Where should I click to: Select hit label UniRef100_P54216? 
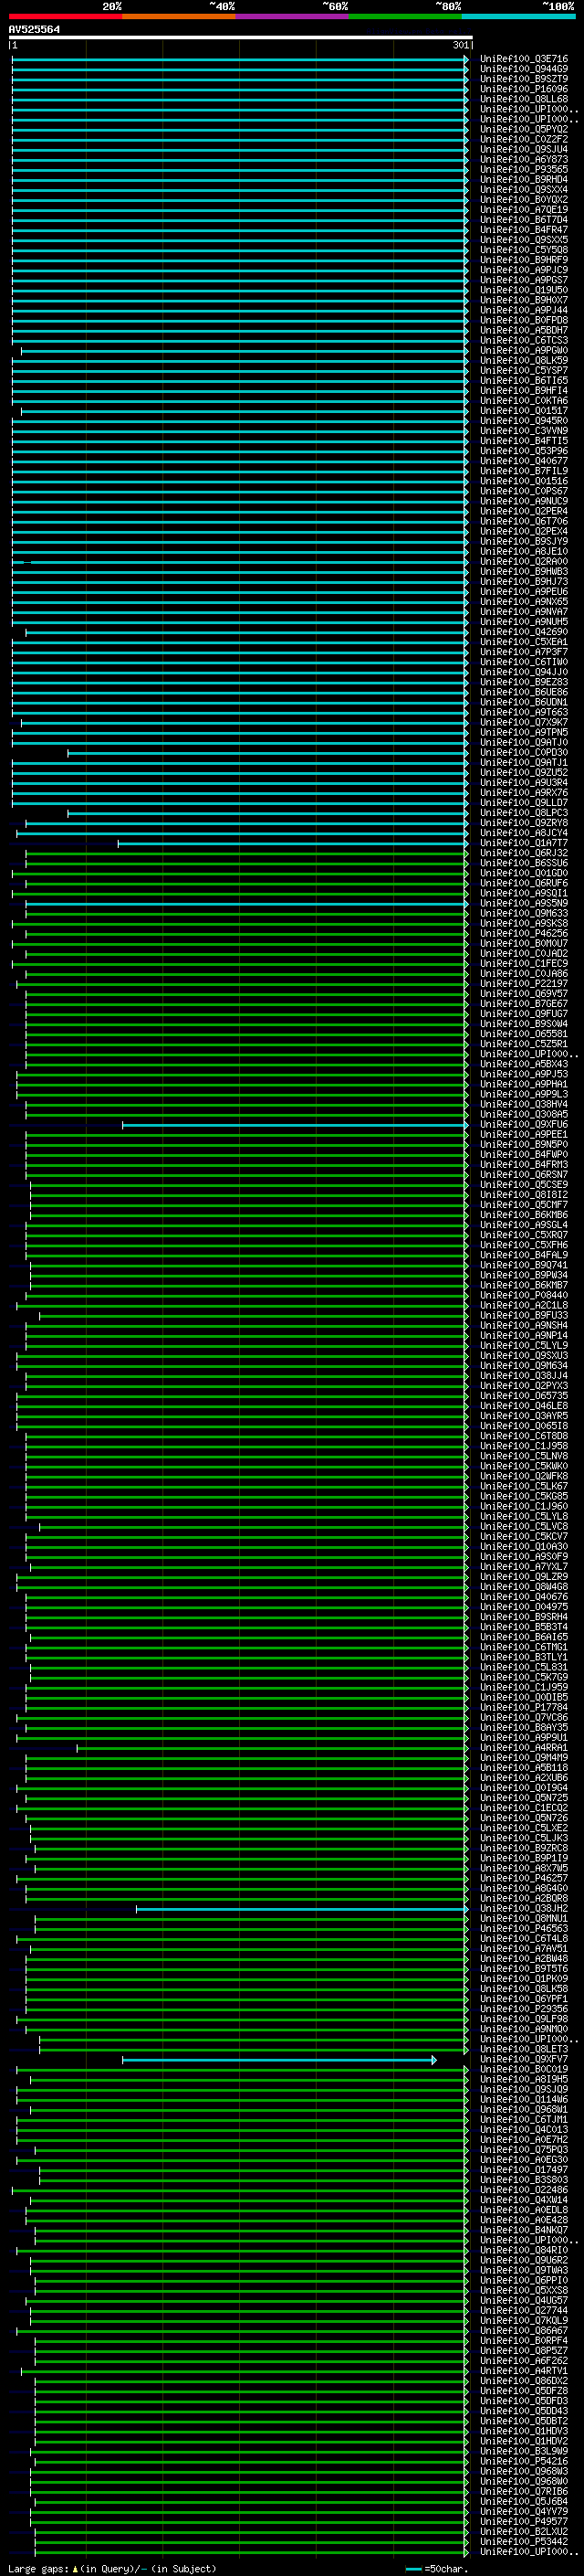(524, 2461)
